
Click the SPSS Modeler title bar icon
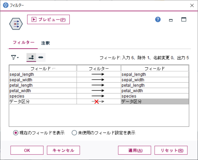(x=5, y=5)
